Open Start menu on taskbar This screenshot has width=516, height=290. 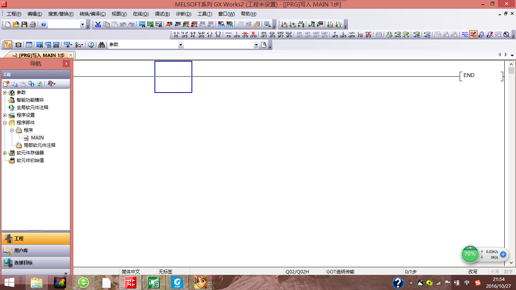9,282
